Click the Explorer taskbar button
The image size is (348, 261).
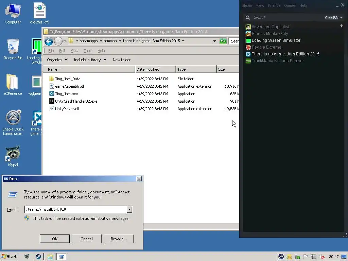pyautogui.click(x=50, y=257)
